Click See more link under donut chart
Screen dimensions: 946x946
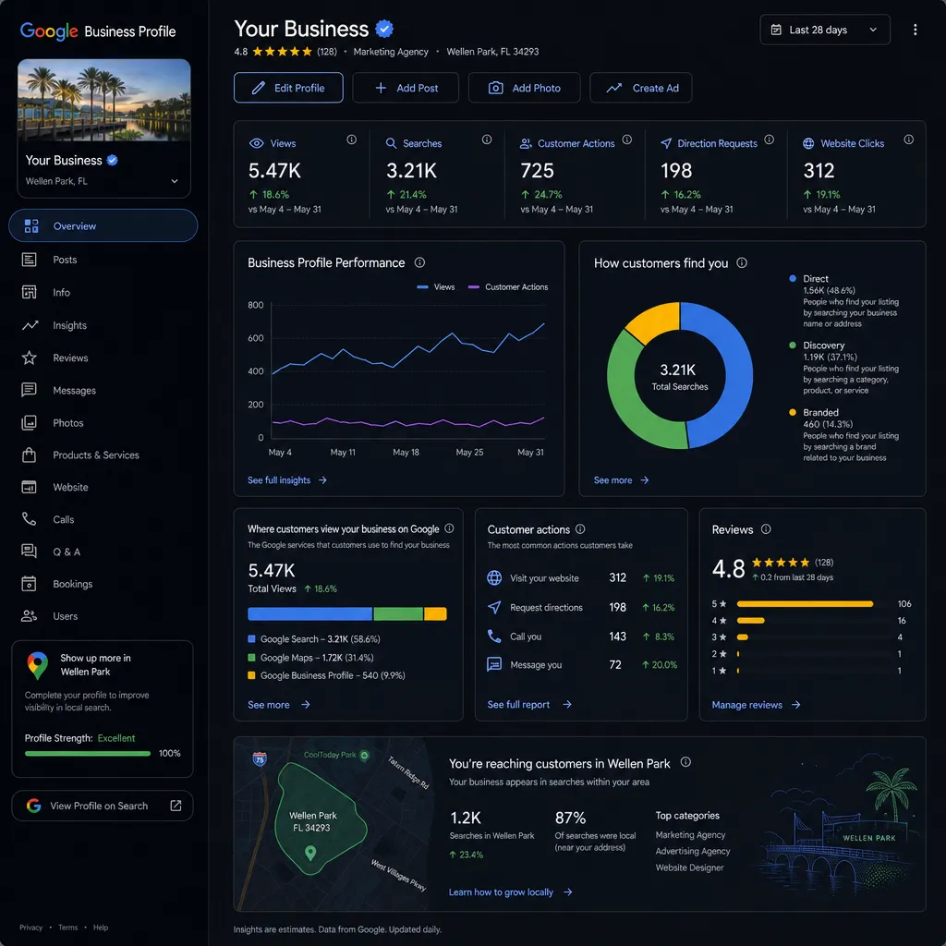point(622,480)
